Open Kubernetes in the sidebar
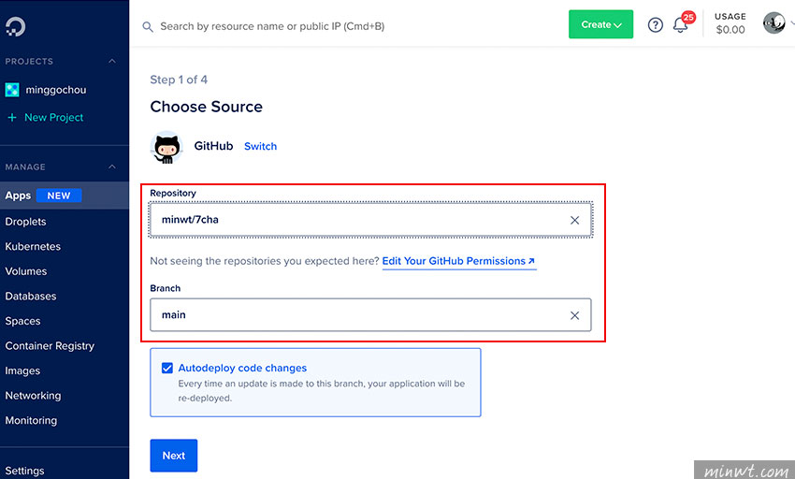 coord(33,247)
